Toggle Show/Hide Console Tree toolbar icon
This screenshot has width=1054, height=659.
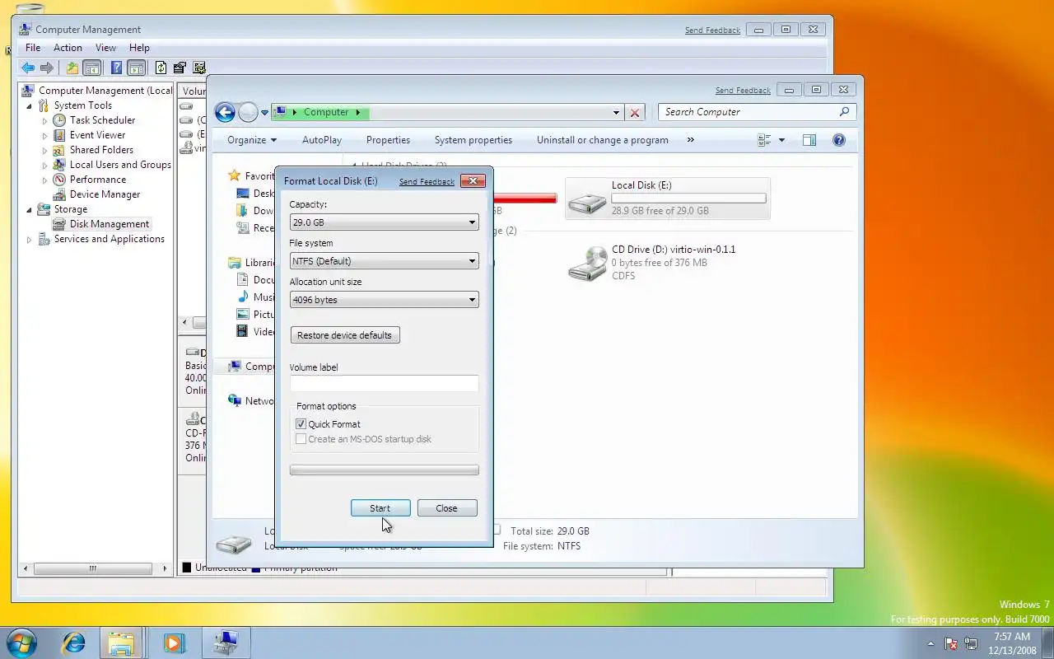pos(92,68)
